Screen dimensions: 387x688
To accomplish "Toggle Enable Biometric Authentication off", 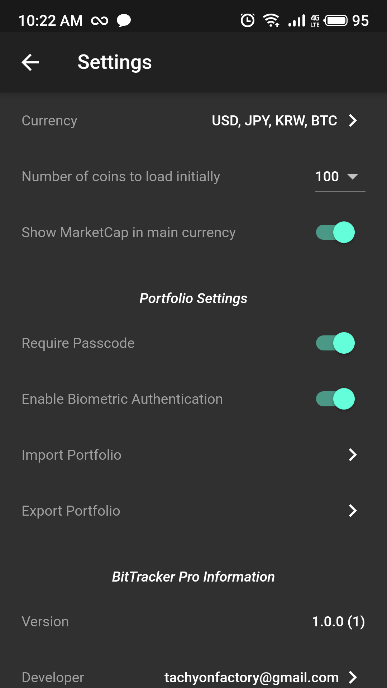I will point(335,399).
